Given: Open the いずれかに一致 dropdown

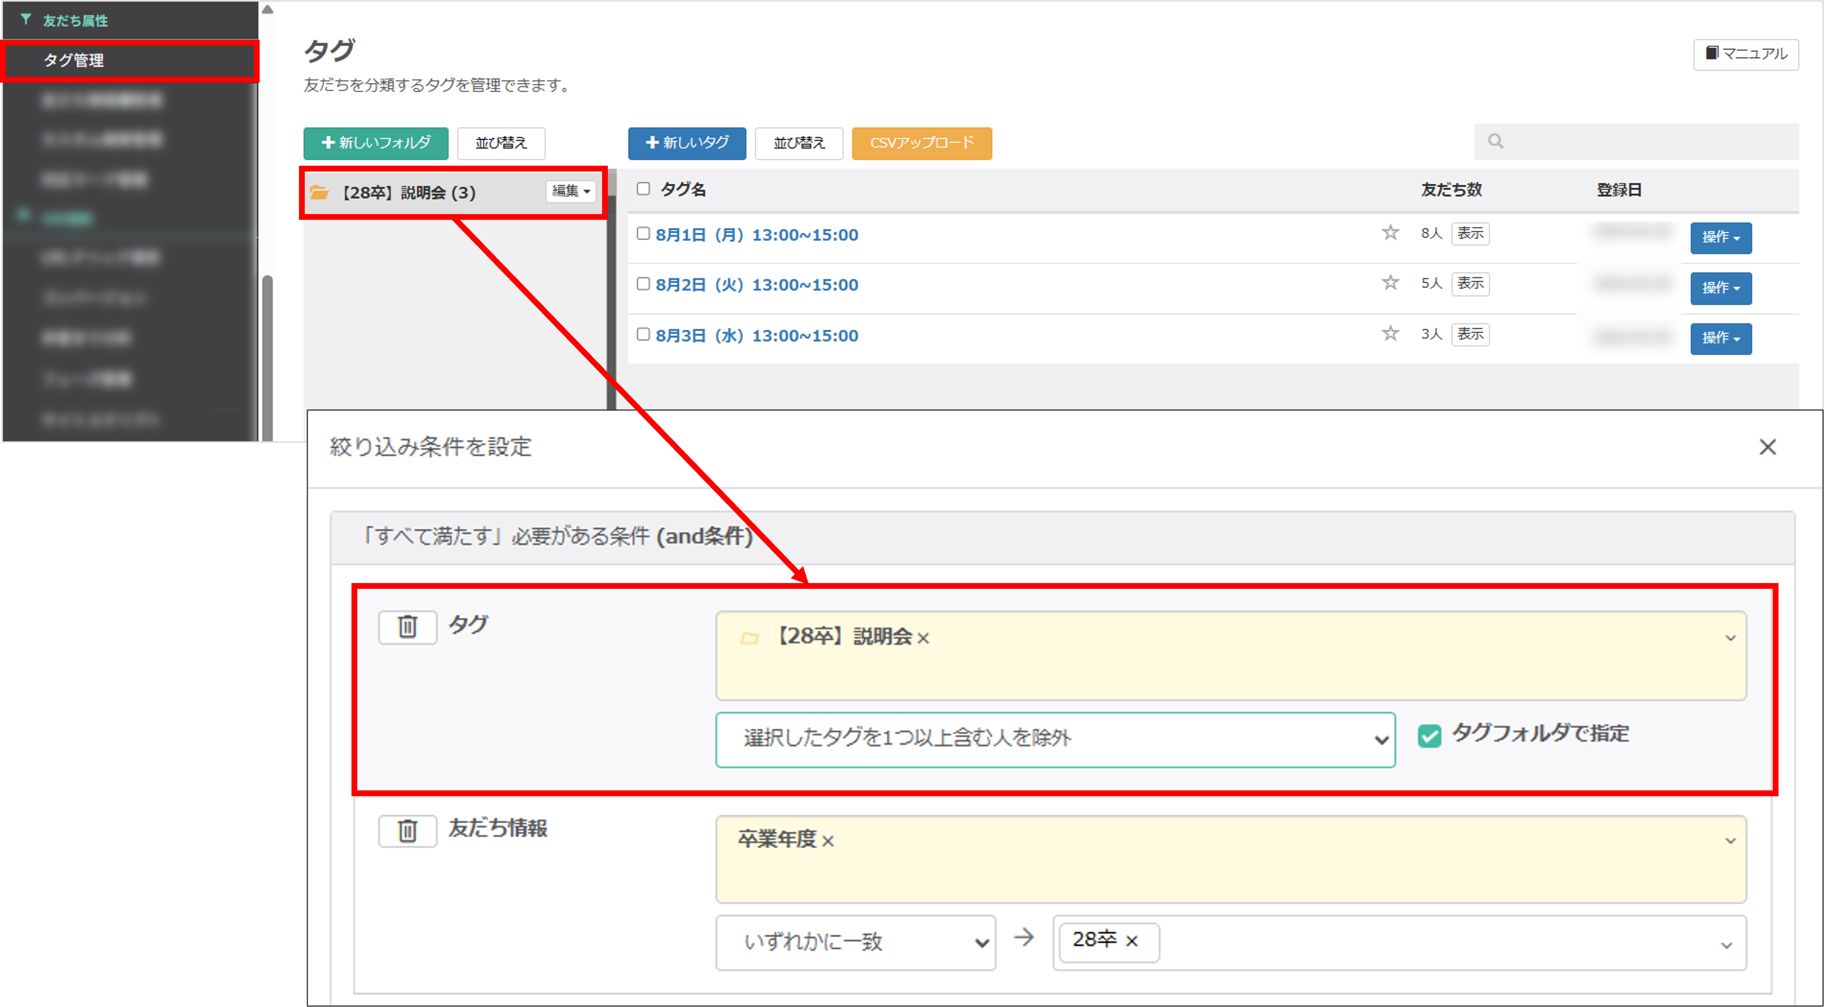Looking at the screenshot, I should (x=856, y=942).
